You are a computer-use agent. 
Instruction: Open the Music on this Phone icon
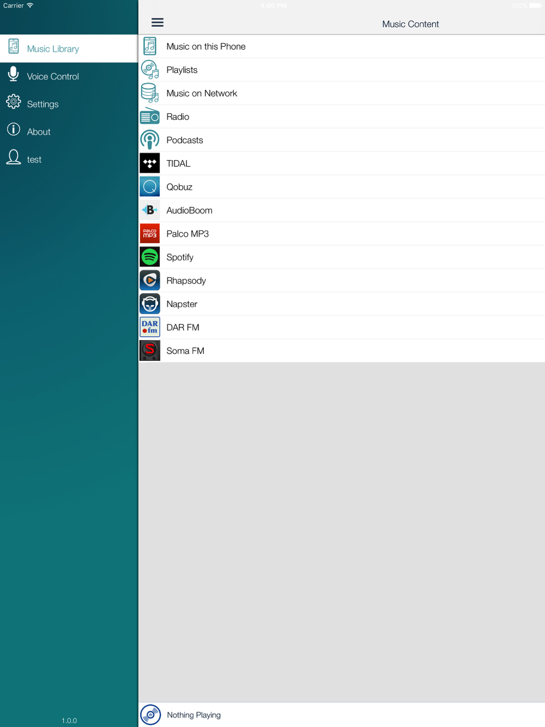pyautogui.click(x=150, y=46)
